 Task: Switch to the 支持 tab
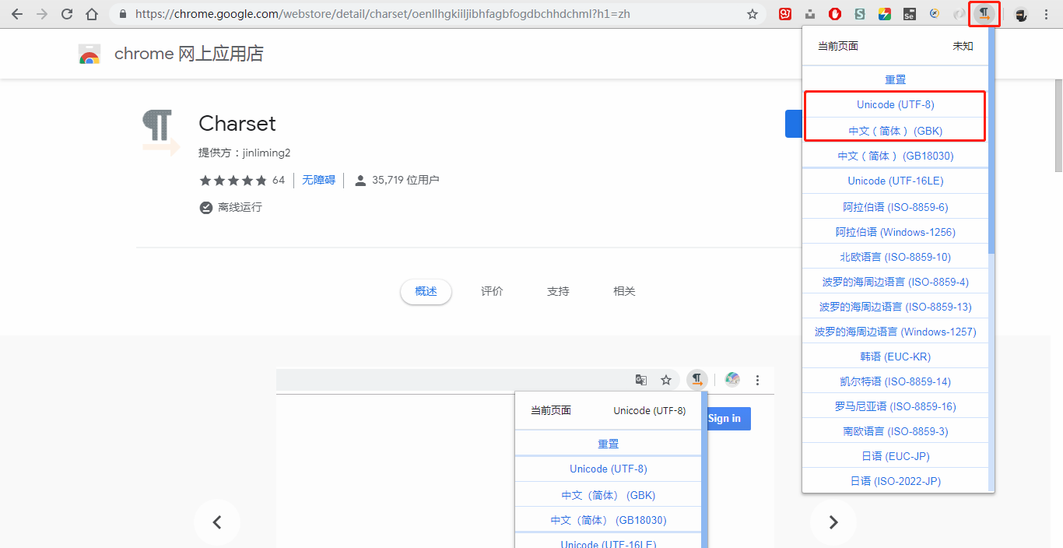(558, 291)
